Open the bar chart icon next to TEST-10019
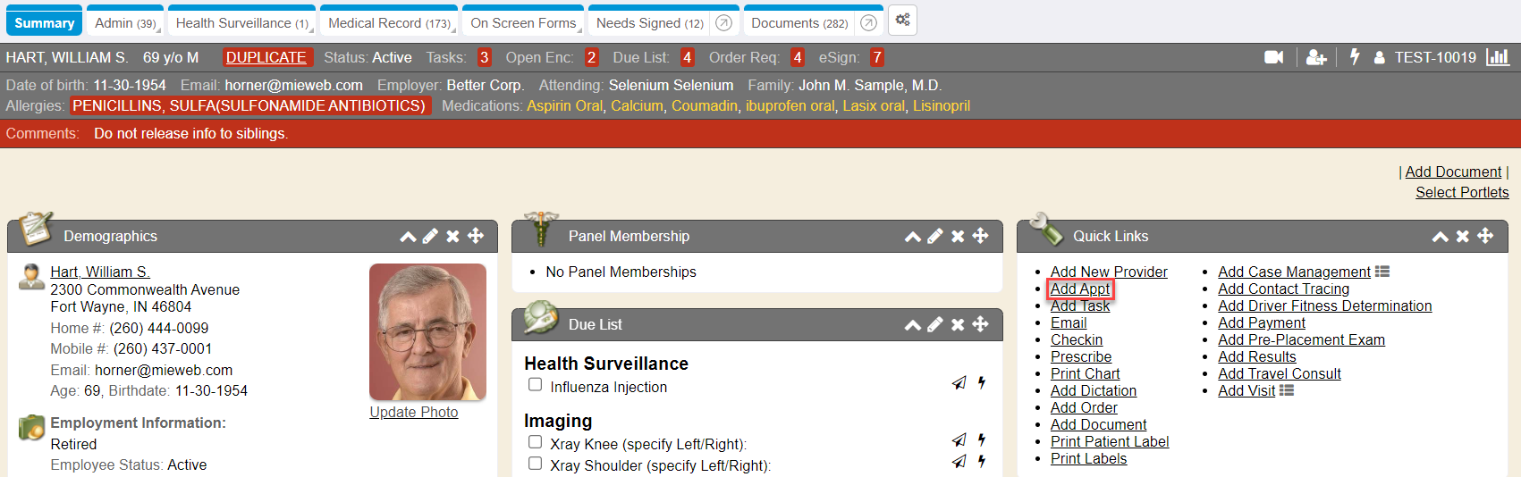1521x477 pixels. (1497, 57)
